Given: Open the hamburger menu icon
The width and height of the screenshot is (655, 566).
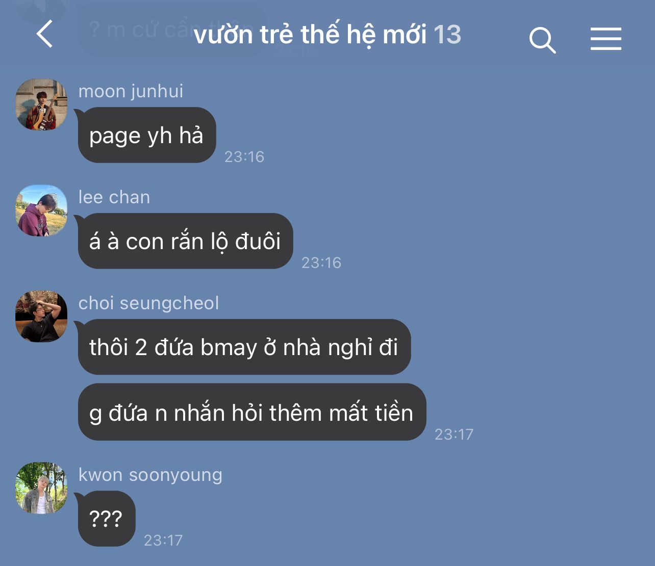Looking at the screenshot, I should click(606, 39).
